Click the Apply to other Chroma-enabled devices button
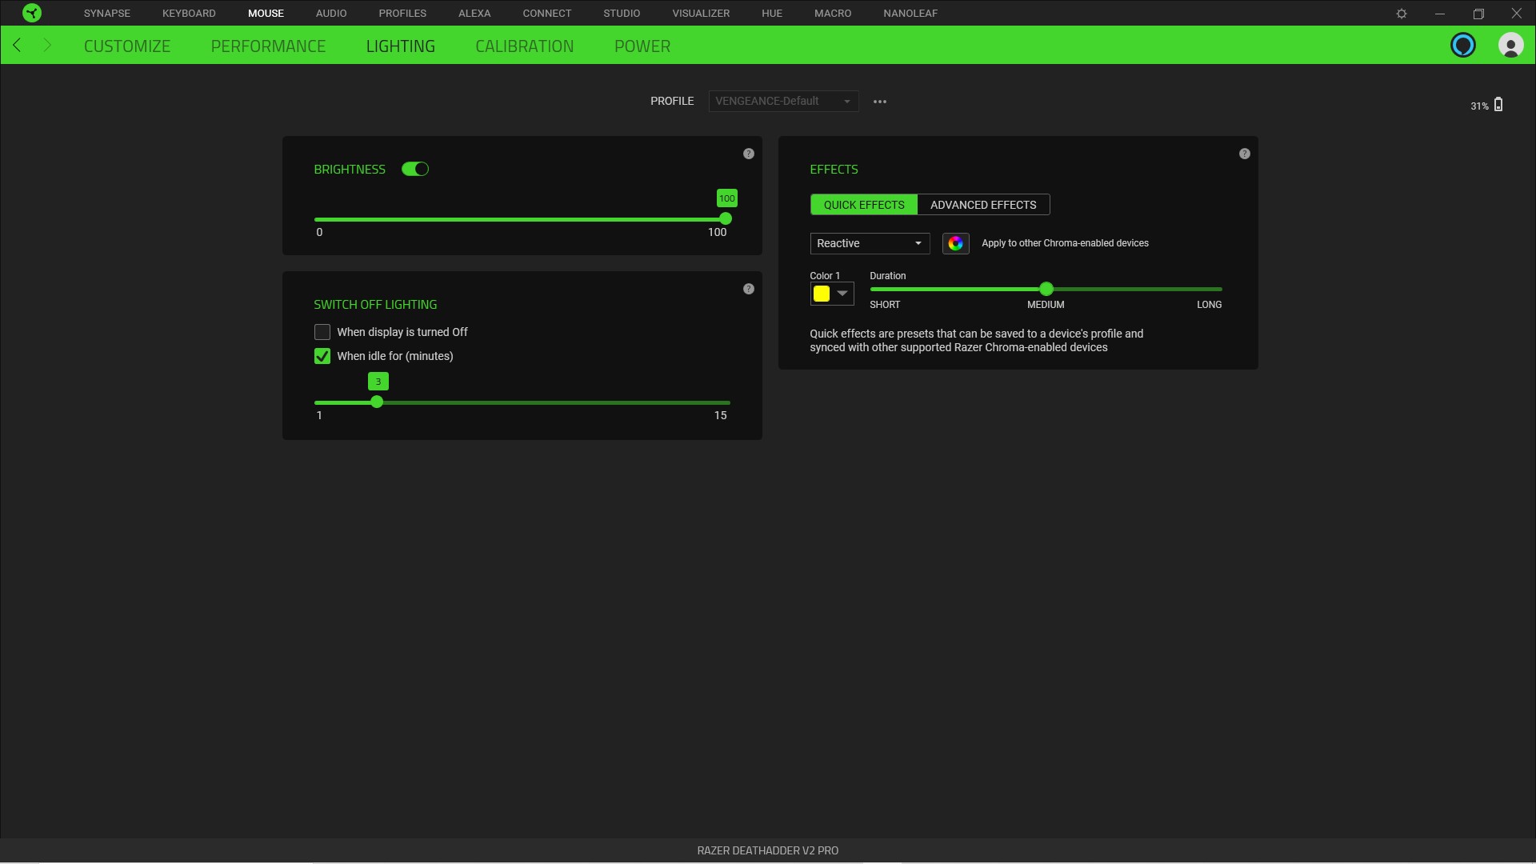This screenshot has width=1536, height=864. click(954, 242)
